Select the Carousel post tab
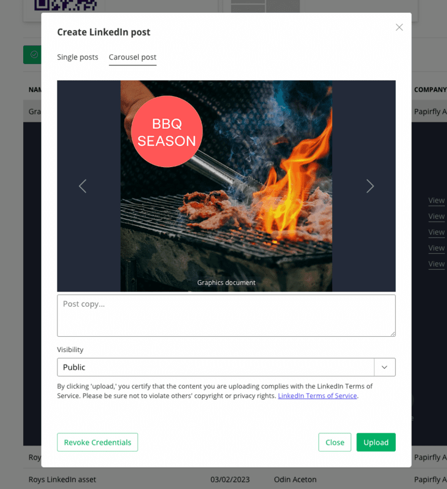 tap(133, 57)
